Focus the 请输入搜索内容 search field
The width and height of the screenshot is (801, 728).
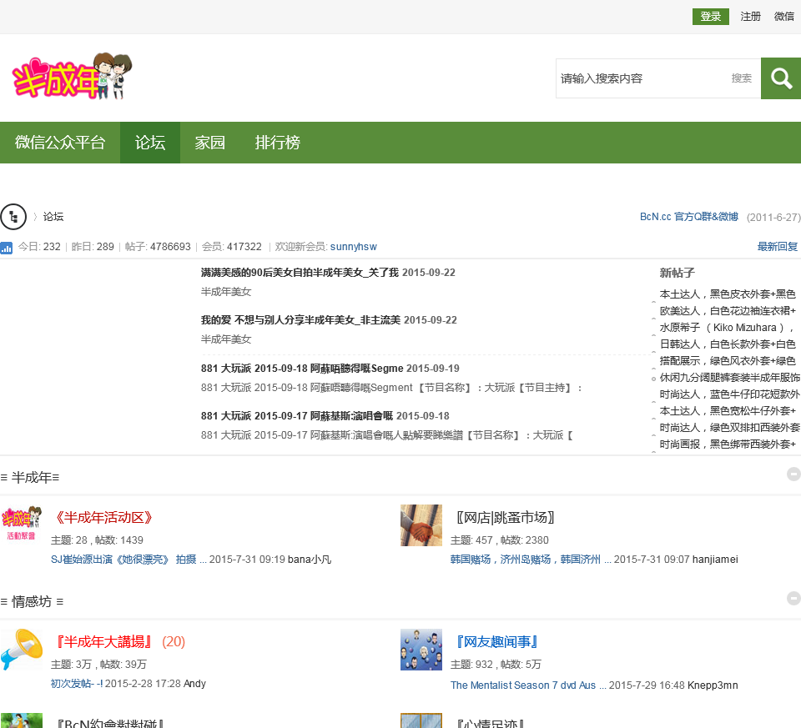point(641,78)
